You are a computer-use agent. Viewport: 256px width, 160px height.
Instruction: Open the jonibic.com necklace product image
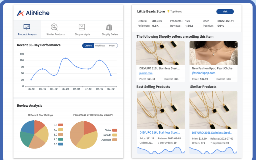point(160,53)
